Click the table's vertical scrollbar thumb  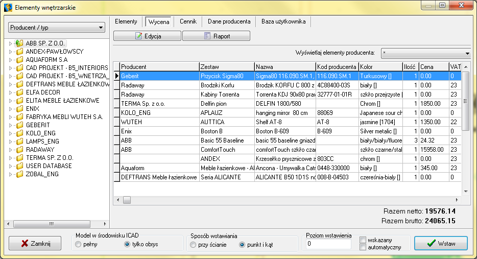(x=465, y=101)
